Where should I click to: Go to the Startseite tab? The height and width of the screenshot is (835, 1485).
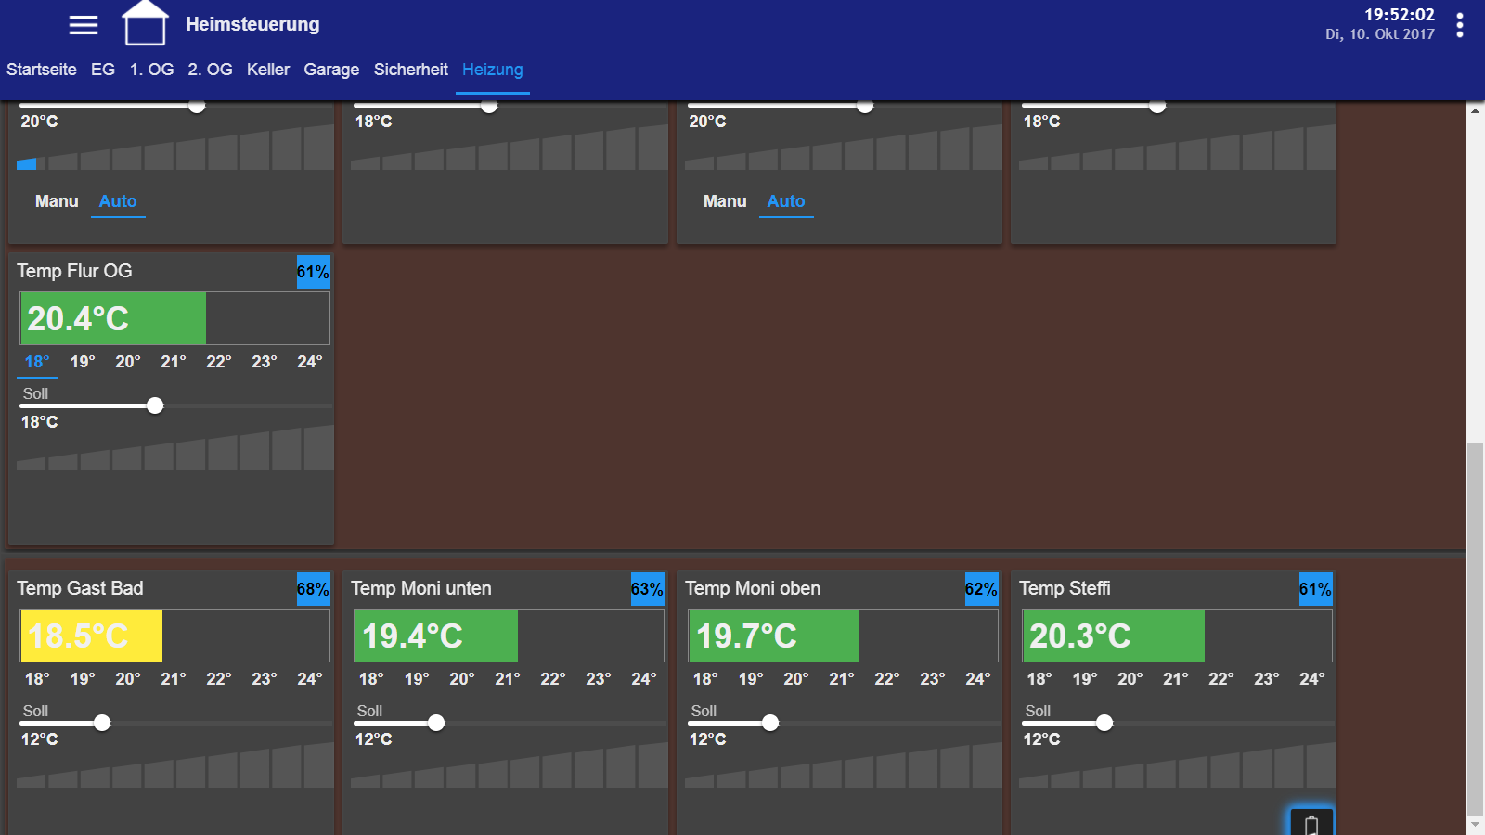tap(42, 70)
